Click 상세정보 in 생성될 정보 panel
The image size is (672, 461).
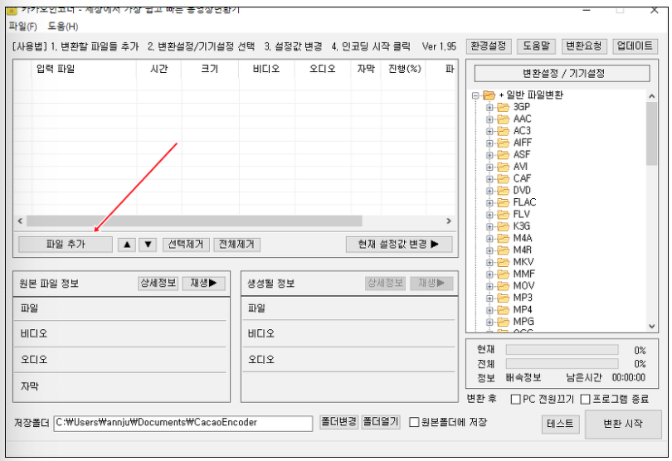(x=385, y=283)
